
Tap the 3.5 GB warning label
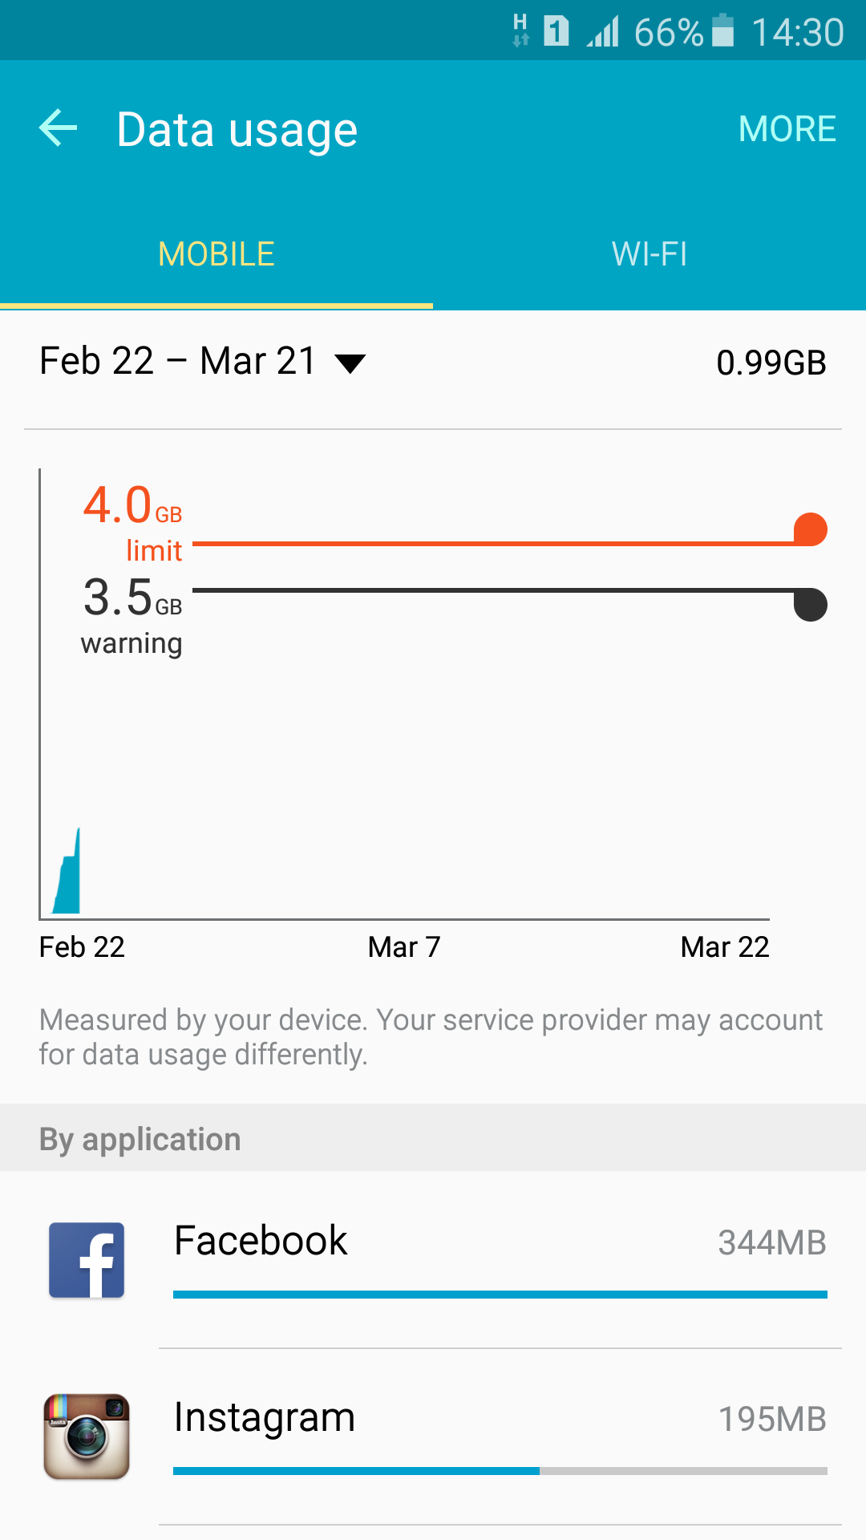(x=133, y=615)
